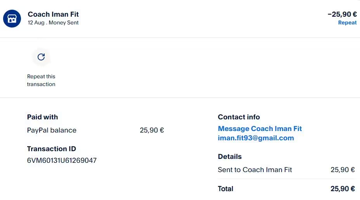
Task: Click the Coach Iman Fit header name
Action: click(x=53, y=14)
